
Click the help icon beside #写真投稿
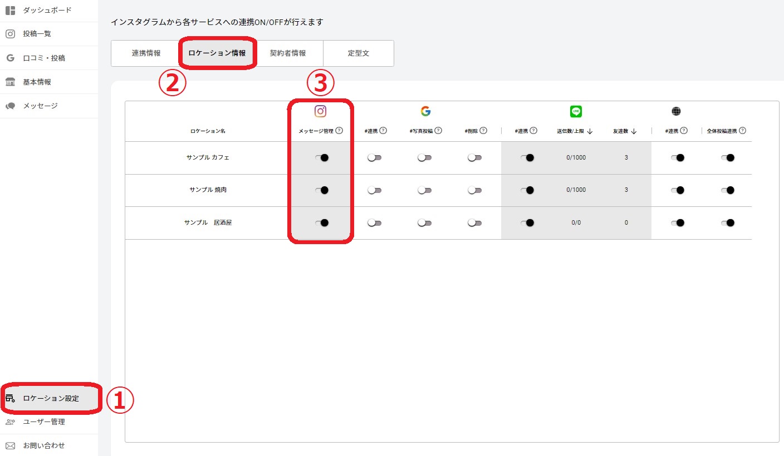click(x=438, y=131)
